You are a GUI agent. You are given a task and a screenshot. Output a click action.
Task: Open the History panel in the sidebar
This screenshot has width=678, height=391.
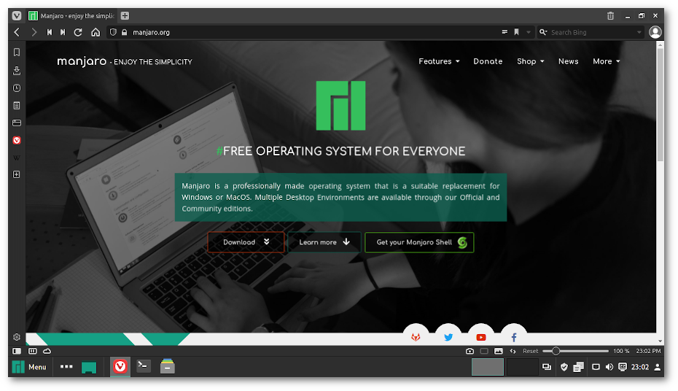coord(17,88)
